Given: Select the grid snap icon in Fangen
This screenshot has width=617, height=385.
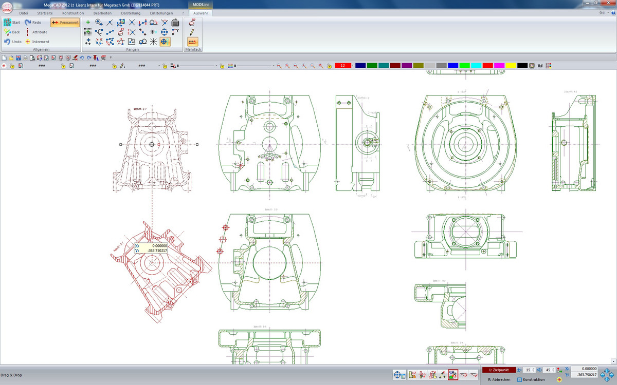Looking at the screenshot, I should click(88, 32).
